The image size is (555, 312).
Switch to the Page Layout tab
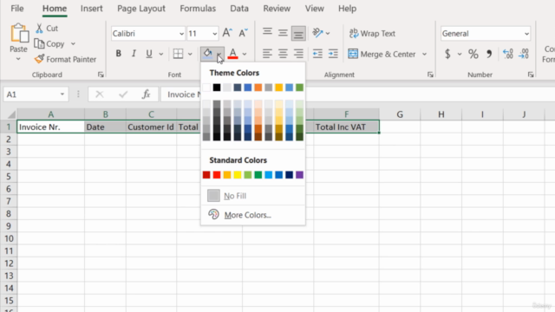[x=141, y=9]
